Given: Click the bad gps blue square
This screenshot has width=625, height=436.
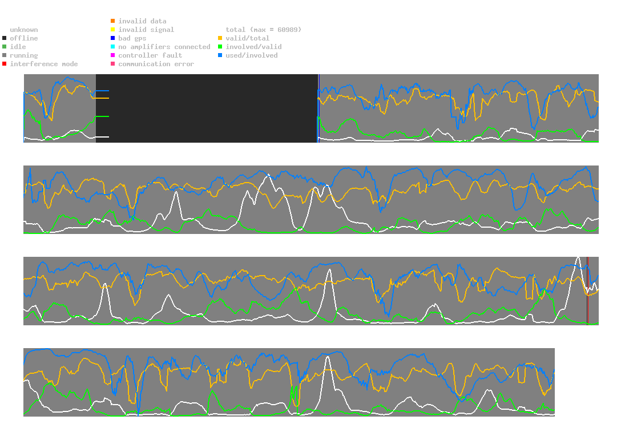Looking at the screenshot, I should pyautogui.click(x=113, y=38).
